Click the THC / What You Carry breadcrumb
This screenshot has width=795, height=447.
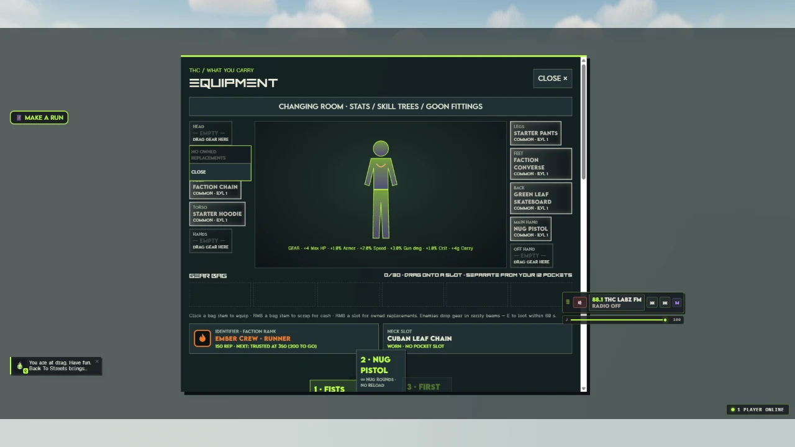coord(221,70)
